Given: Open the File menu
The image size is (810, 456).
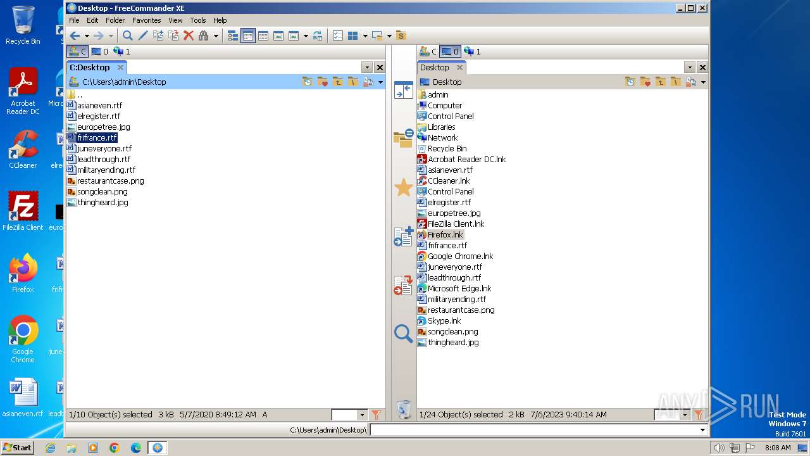Looking at the screenshot, I should pyautogui.click(x=74, y=20).
